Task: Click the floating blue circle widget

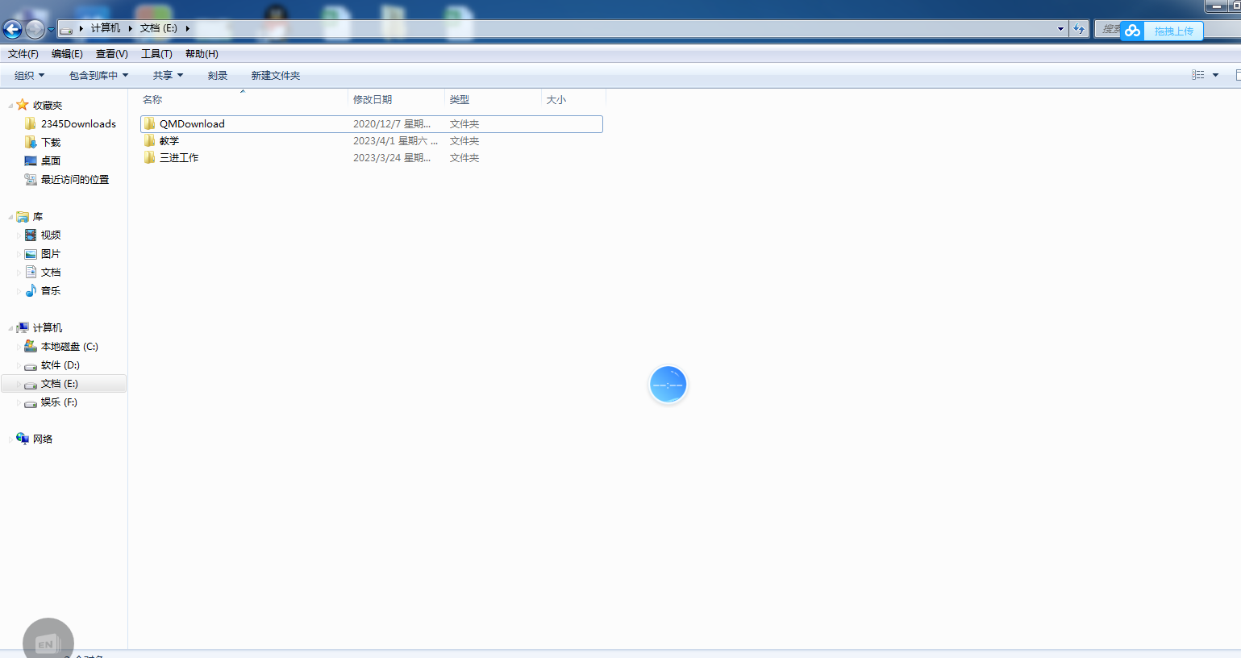Action: pyautogui.click(x=668, y=385)
